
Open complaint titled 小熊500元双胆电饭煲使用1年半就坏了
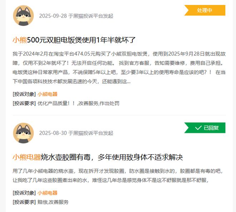coord(74,40)
